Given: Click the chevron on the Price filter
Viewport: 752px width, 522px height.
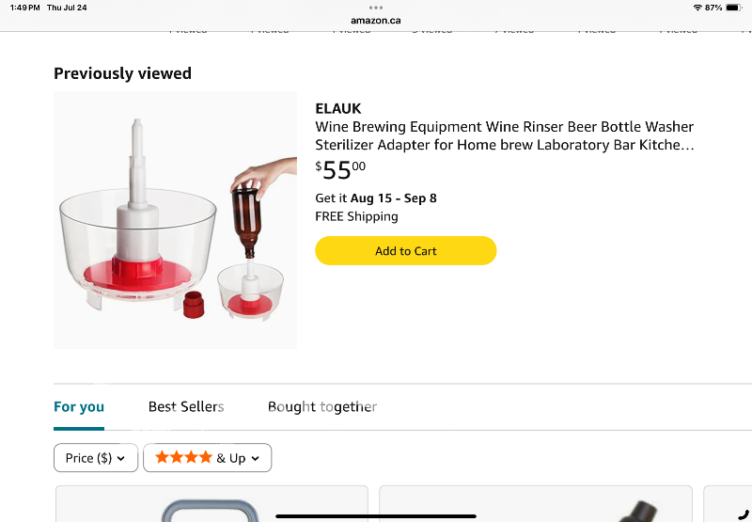Looking at the screenshot, I should pyautogui.click(x=121, y=459).
